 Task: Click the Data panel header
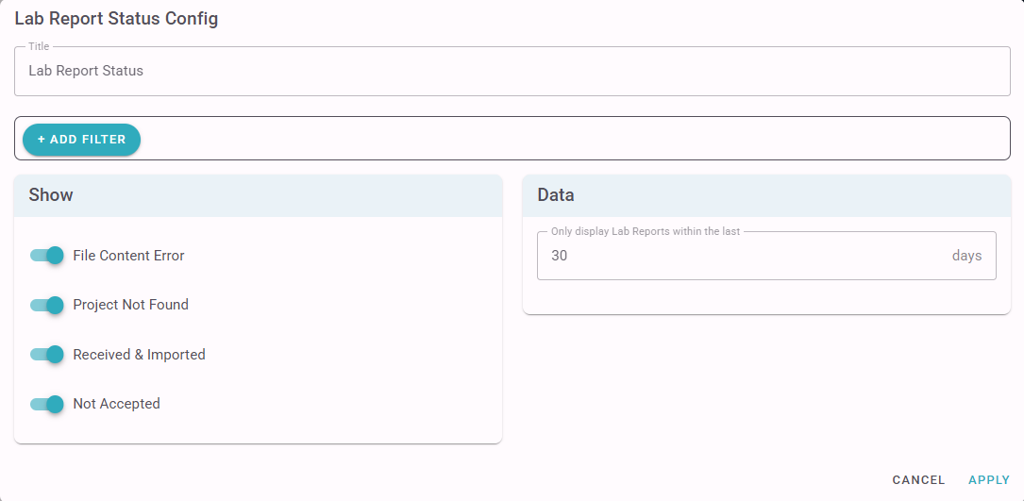766,195
